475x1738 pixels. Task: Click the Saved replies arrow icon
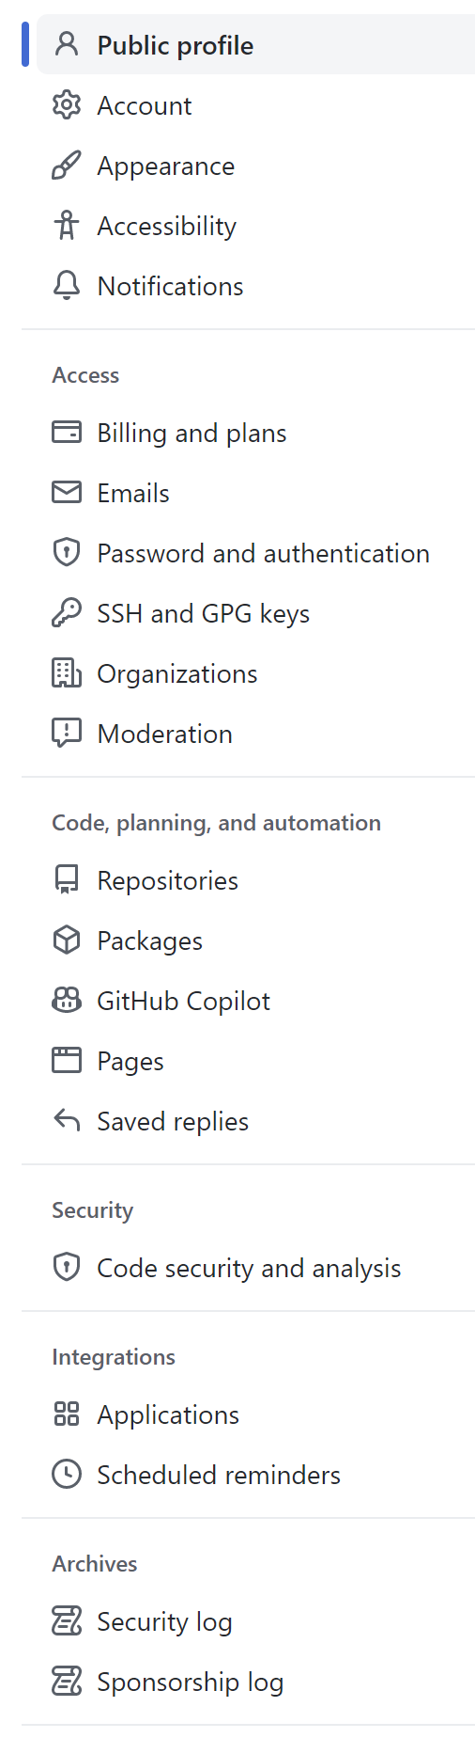[x=67, y=1121]
